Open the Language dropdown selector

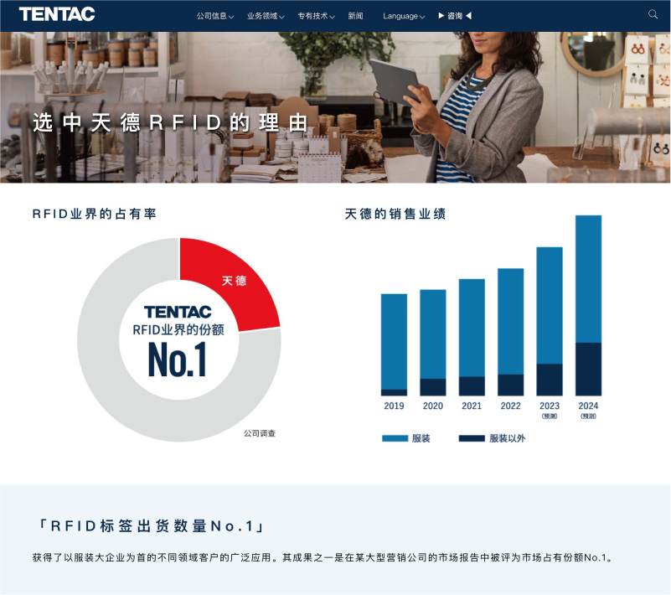click(404, 16)
